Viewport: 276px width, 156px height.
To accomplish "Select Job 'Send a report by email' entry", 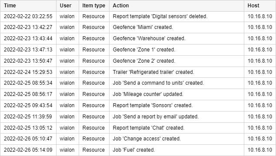I will (138, 117).
